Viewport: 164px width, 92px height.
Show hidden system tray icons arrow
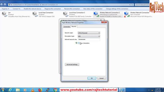pos(149,90)
